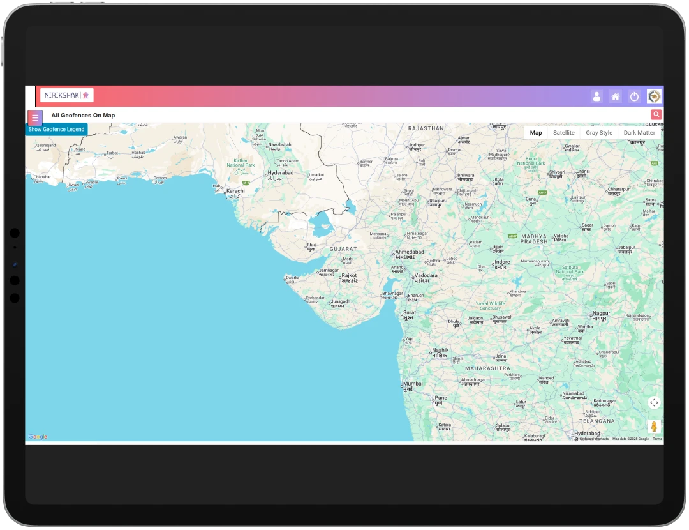Click the Map data ©2025 Google text

pos(630,439)
